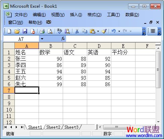Click the New blank workbook icon
This screenshot has height=139, width=164.
9,31
